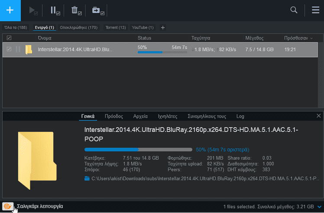
Task: Uncheck the Interstellar download checkbox
Action: click(9, 49)
